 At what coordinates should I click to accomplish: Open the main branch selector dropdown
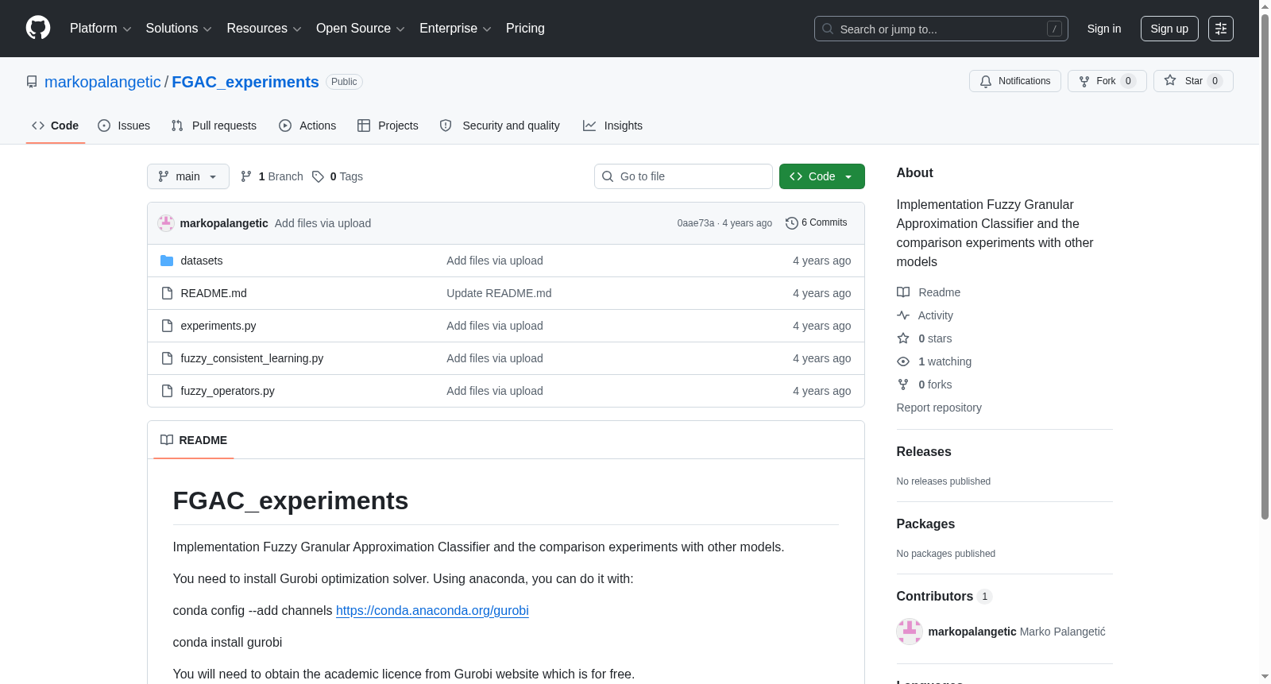(x=188, y=176)
